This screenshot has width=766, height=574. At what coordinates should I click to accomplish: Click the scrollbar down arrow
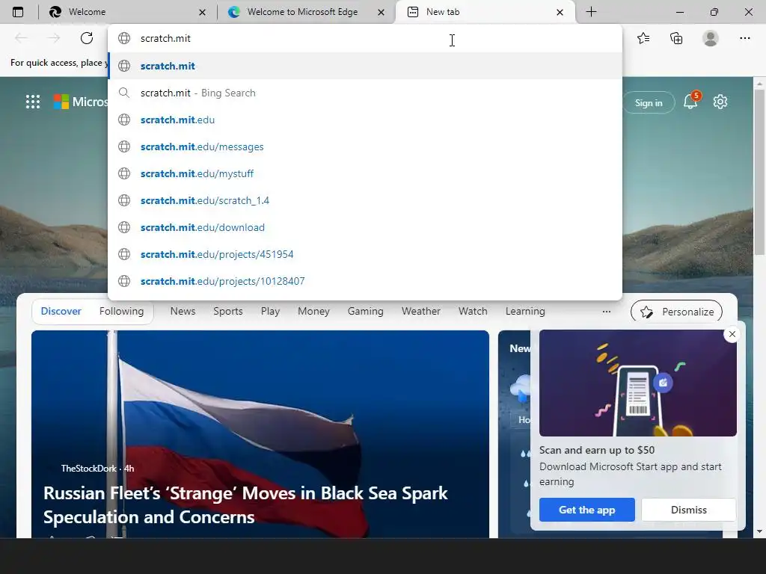pos(759,531)
